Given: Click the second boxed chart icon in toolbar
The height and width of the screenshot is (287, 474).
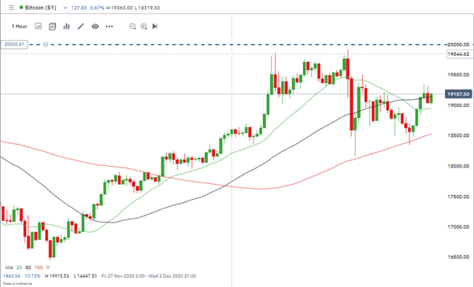Looking at the screenshot, I should pos(52,27).
